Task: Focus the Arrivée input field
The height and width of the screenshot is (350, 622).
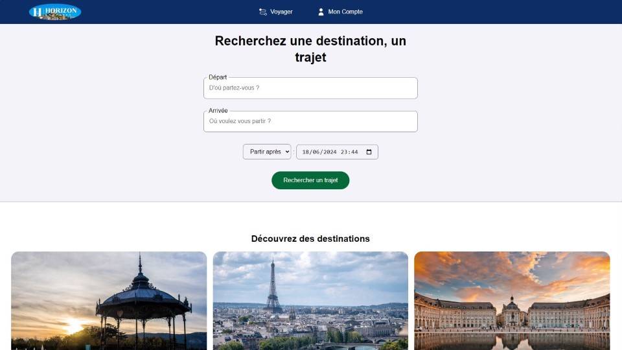Action: (310, 121)
